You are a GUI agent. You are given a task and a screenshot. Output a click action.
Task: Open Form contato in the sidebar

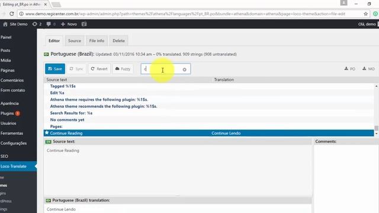[13, 90]
